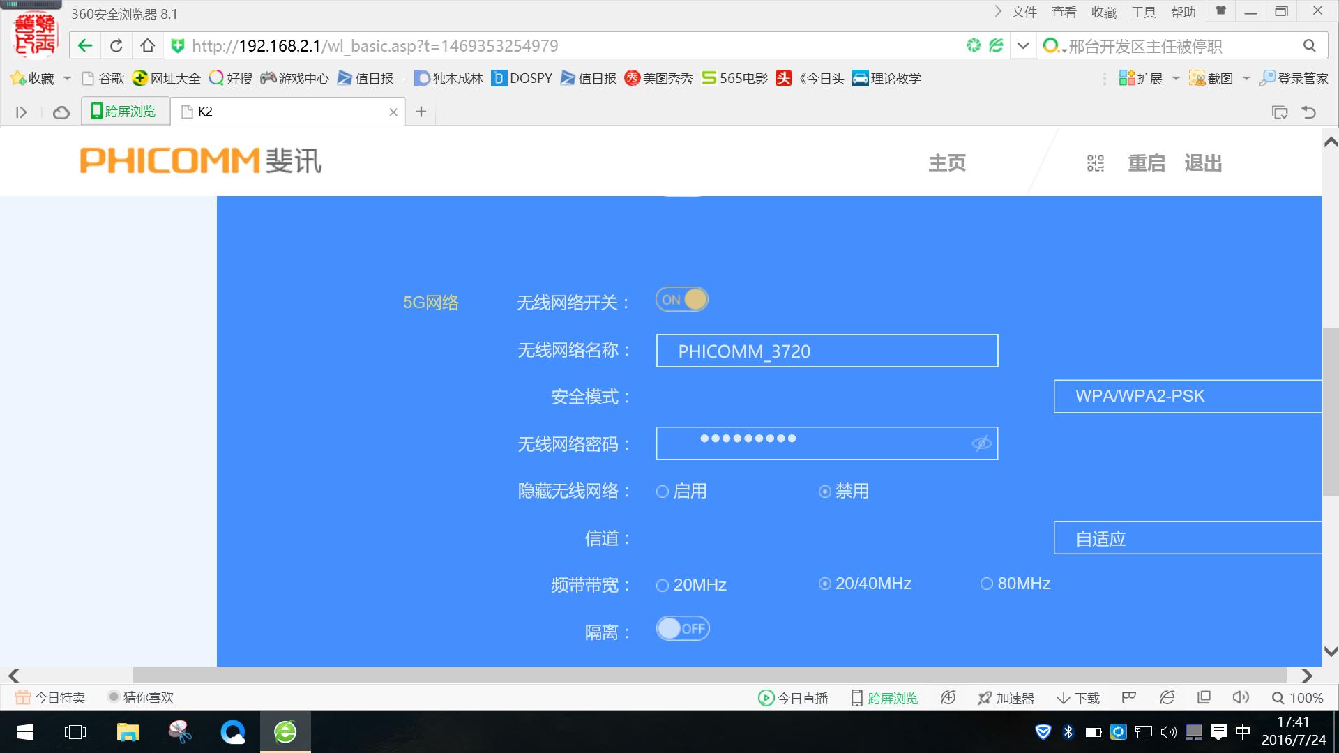Open the 信道 自适应 channel dropdown
Screen dimensions: 1339x753
pyautogui.click(x=1186, y=538)
